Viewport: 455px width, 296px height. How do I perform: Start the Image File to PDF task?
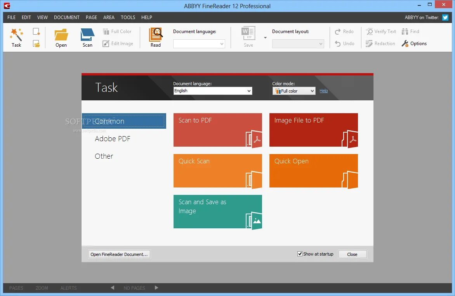coord(314,130)
